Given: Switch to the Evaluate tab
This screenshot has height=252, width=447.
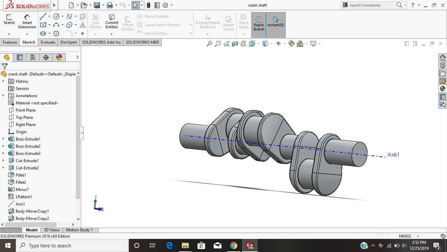Looking at the screenshot, I should coord(48,42).
